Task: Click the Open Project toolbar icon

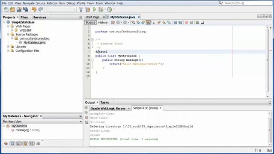Action: [x=19, y=9]
